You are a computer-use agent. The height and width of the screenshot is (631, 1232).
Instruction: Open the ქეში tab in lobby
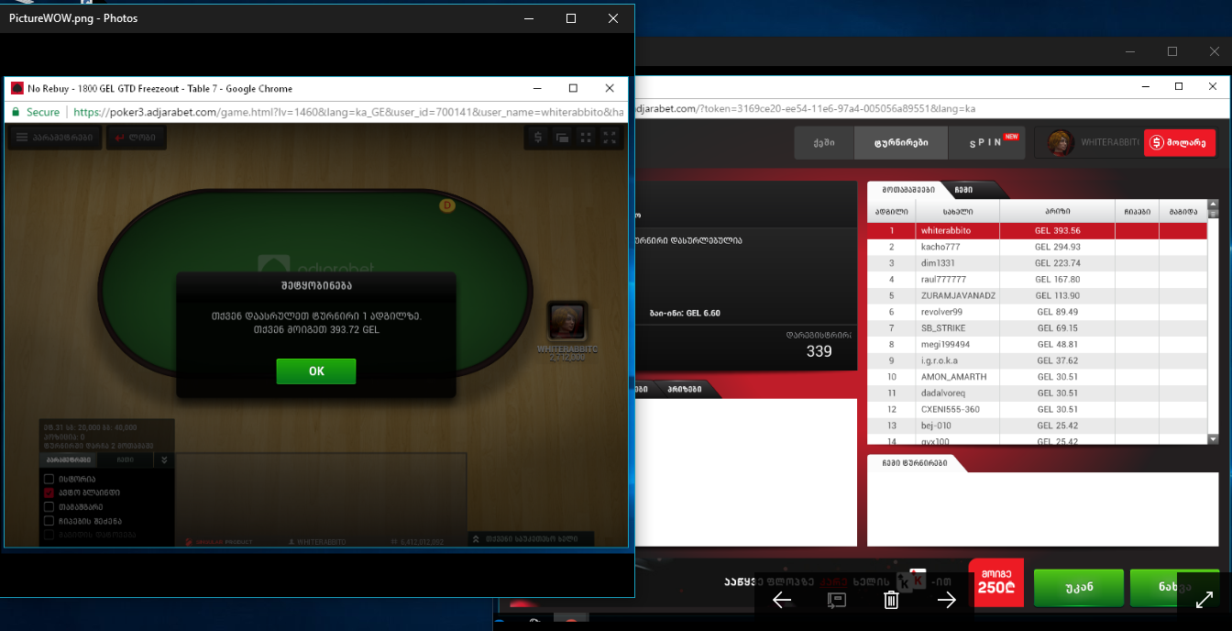pyautogui.click(x=824, y=142)
